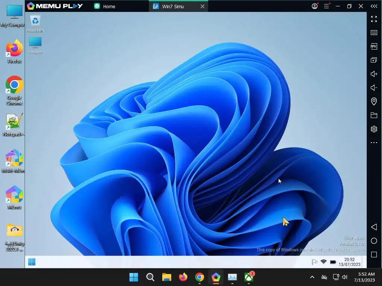The height and width of the screenshot is (286, 382).
Task: Decrease MEmu volume
Action: 374,88
